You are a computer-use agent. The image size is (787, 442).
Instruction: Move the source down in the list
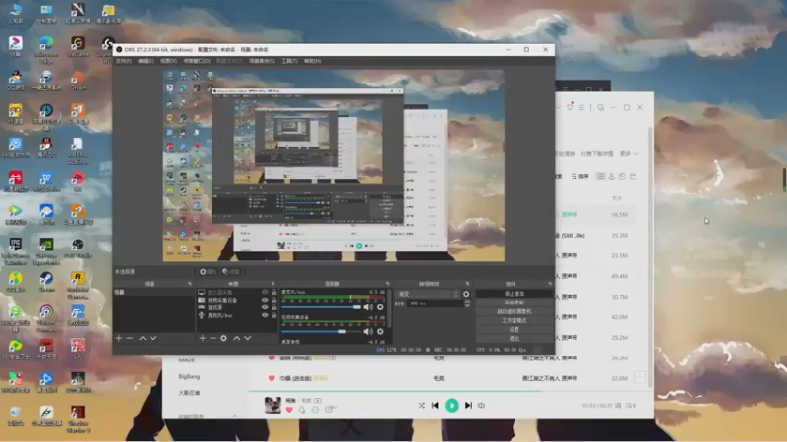pyautogui.click(x=248, y=338)
